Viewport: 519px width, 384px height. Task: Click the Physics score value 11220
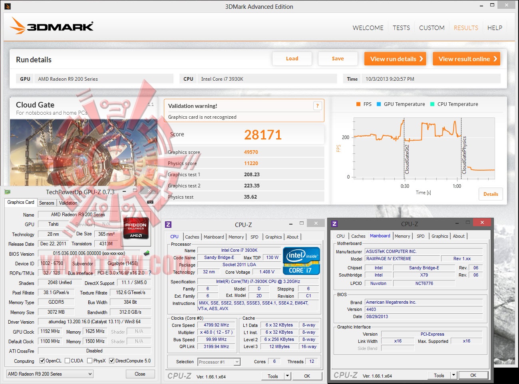tap(251, 163)
